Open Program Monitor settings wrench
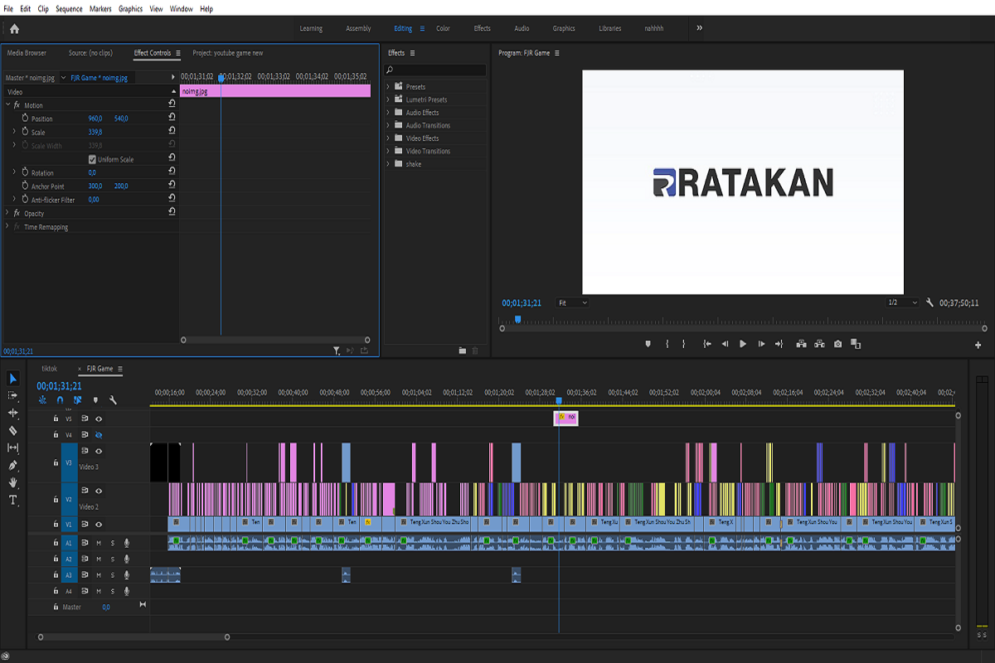995x663 pixels. [930, 303]
